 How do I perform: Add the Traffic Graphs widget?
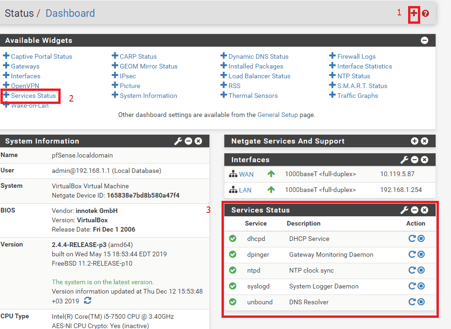click(357, 96)
